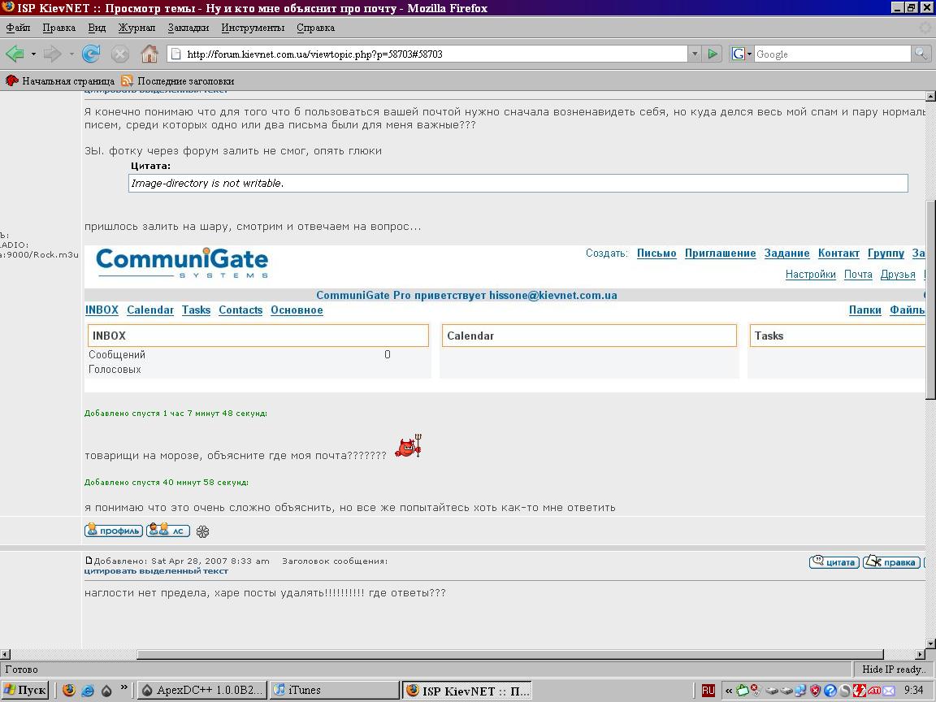Click the Back navigation arrow
Viewport: 936px width, 702px height.
15,54
